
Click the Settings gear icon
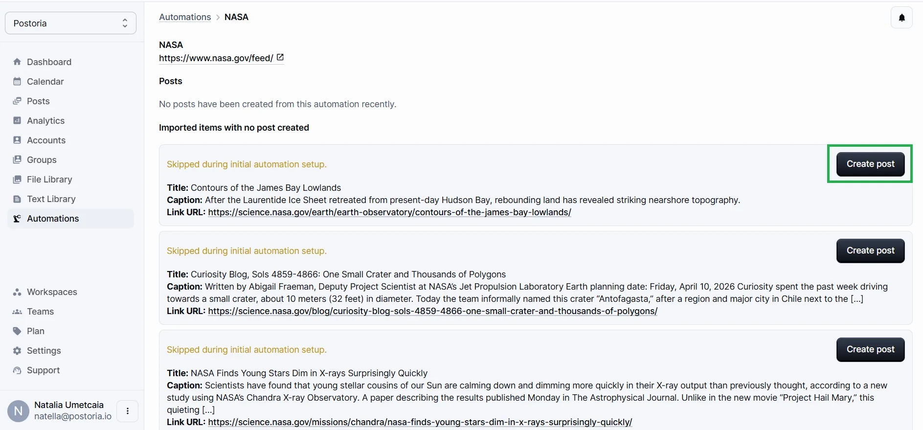coord(17,350)
